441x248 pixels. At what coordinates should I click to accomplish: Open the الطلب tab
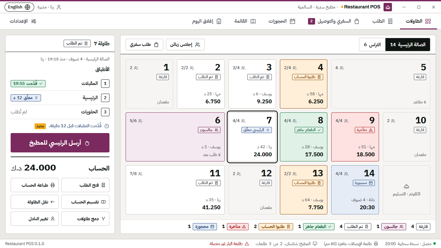[383, 21]
